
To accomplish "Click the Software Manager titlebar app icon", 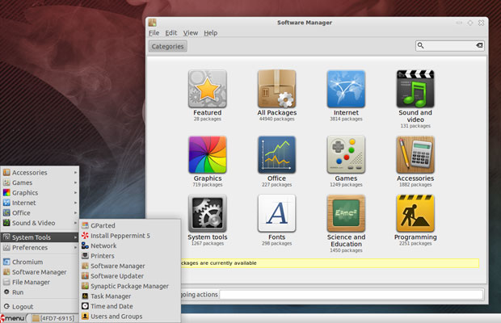I will point(153,23).
